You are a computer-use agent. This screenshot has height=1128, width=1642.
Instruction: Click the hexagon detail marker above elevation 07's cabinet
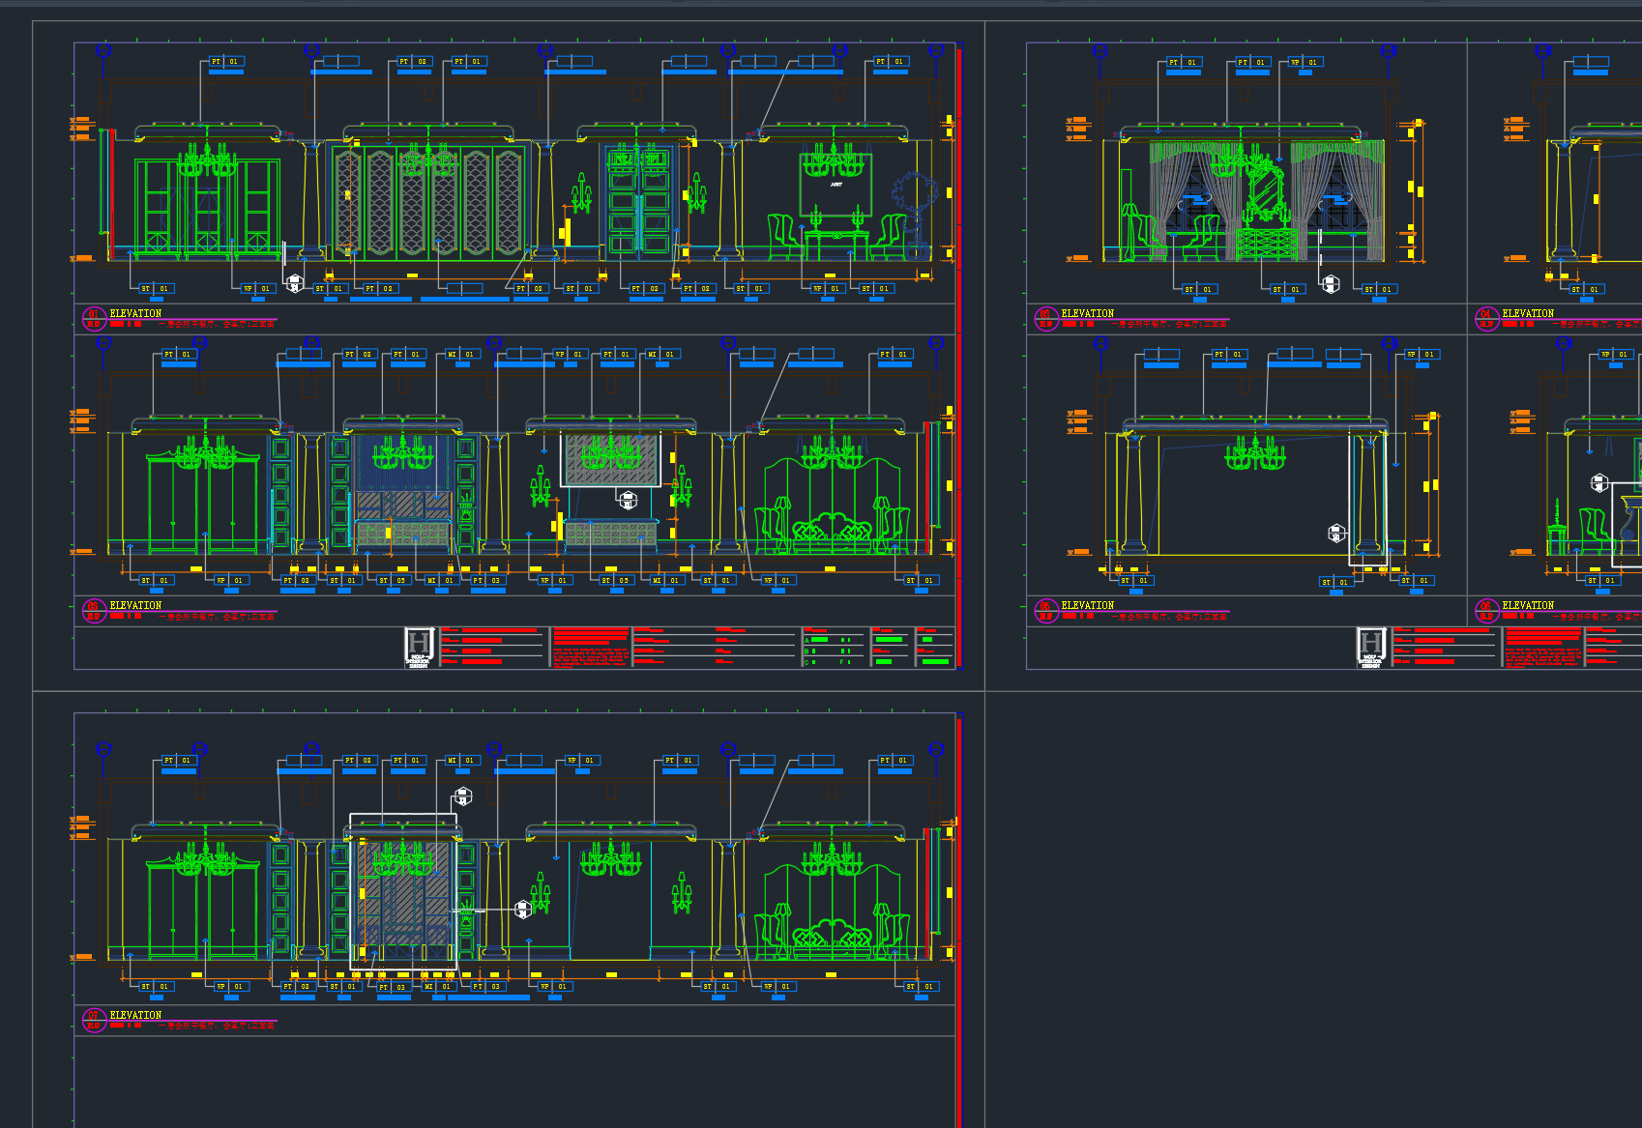pyautogui.click(x=462, y=797)
